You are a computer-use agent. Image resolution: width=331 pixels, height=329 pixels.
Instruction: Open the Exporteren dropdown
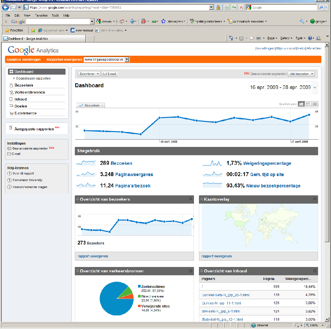coord(89,74)
